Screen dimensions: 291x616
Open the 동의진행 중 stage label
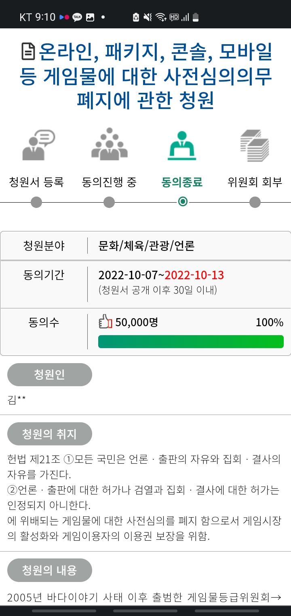(x=109, y=182)
